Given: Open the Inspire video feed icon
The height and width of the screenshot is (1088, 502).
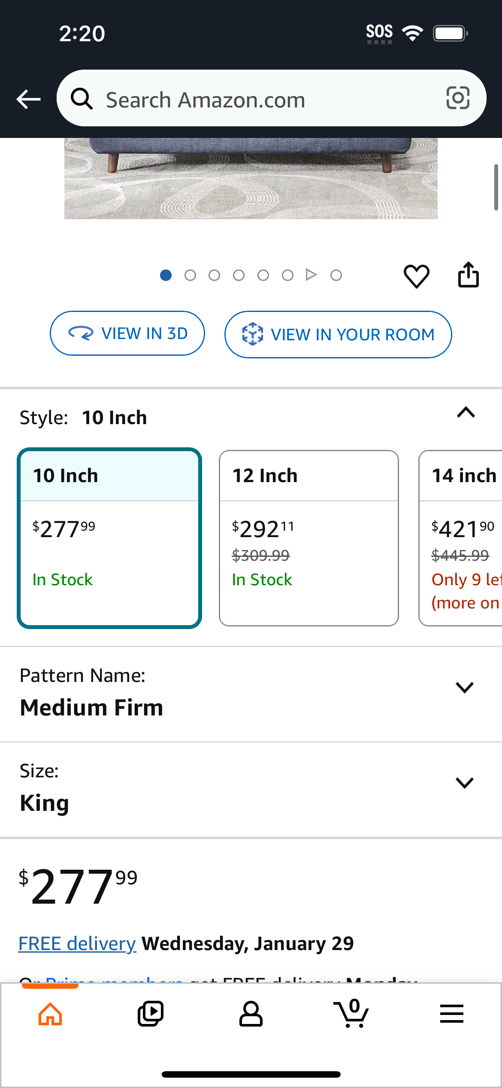Looking at the screenshot, I should tap(151, 1014).
